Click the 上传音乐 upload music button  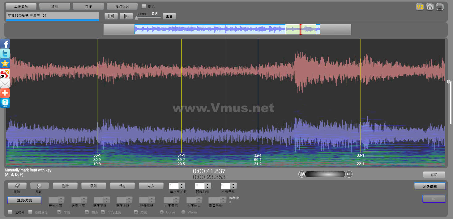pyautogui.click(x=21, y=6)
